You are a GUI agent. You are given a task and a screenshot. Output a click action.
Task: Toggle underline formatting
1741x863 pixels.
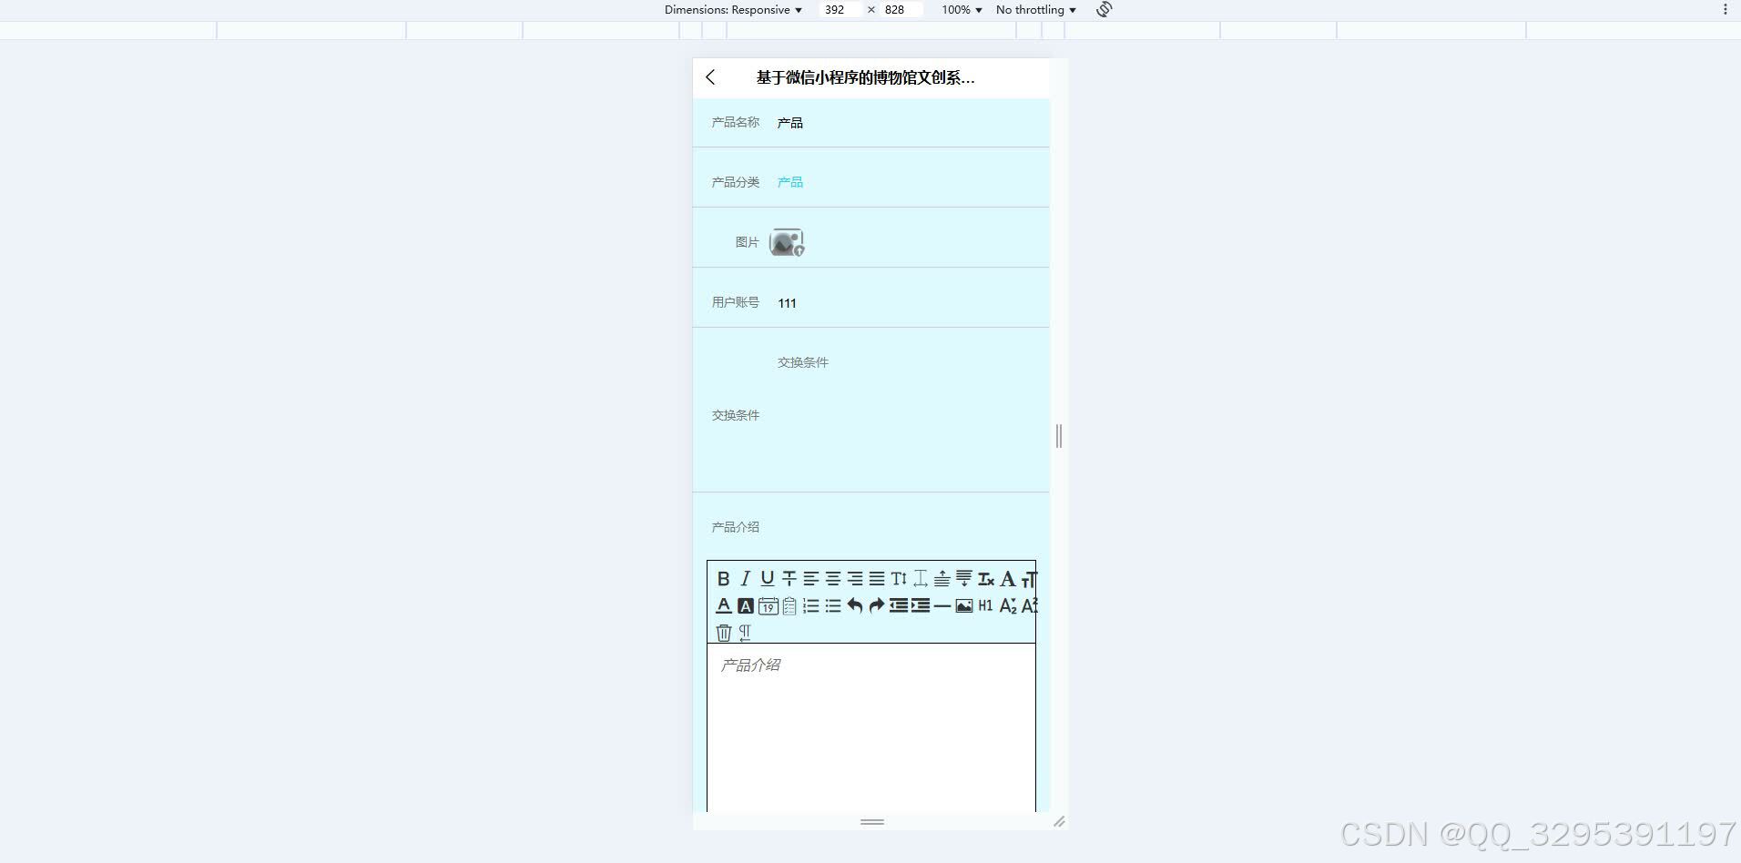[767, 578]
